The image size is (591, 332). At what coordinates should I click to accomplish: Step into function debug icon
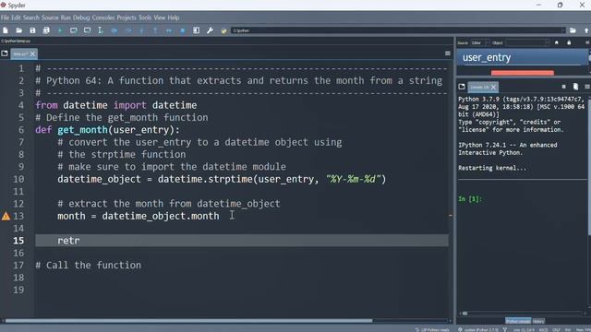(141, 30)
